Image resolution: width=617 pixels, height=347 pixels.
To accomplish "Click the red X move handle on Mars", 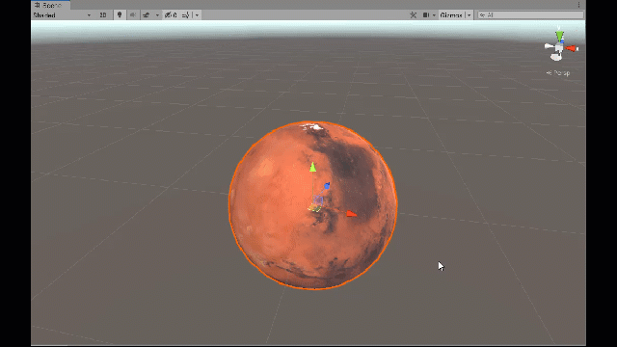I will coord(351,214).
